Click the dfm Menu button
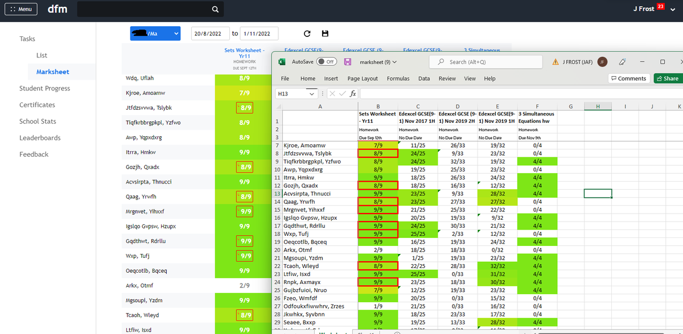Image resolution: width=683 pixels, height=334 pixels. [21, 9]
